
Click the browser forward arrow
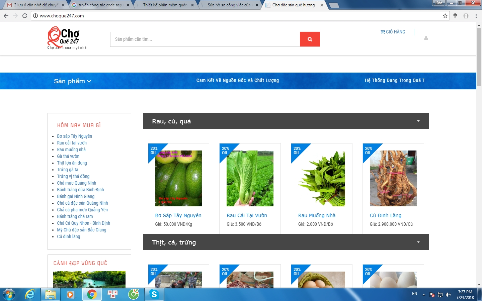tap(15, 16)
